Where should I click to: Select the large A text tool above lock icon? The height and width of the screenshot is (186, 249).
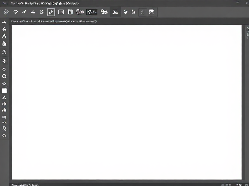tap(4, 36)
